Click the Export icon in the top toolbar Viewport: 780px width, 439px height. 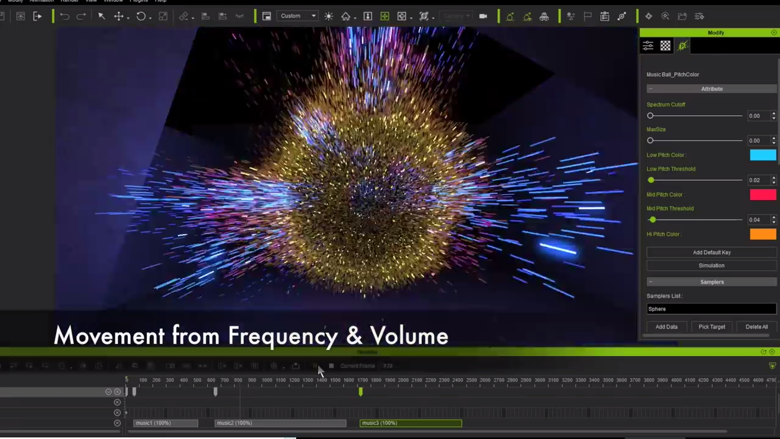pyautogui.click(x=37, y=16)
